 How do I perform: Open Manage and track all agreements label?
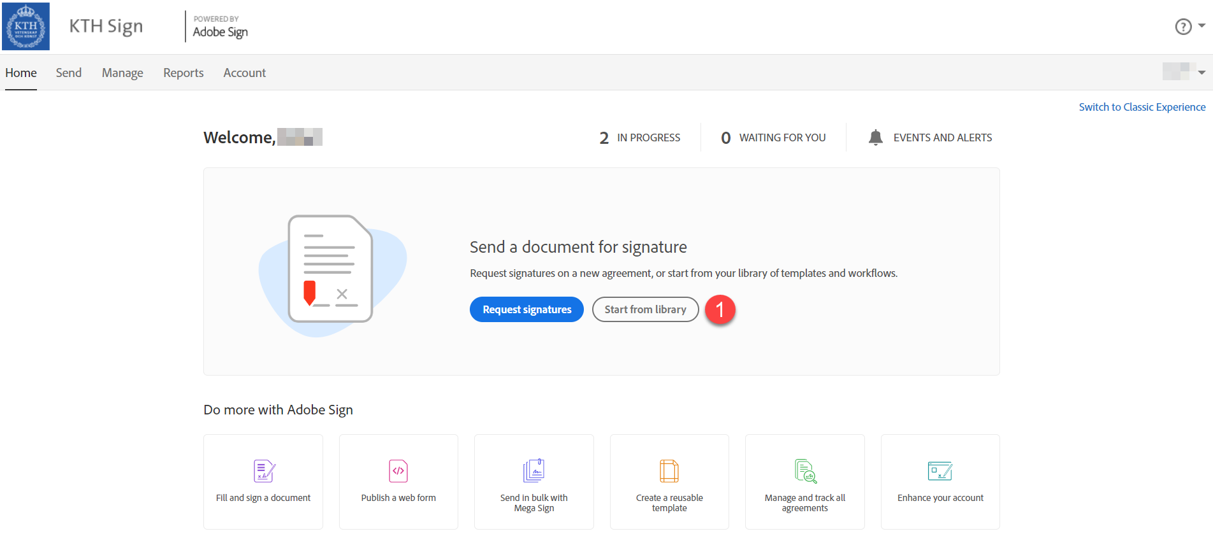click(x=805, y=503)
